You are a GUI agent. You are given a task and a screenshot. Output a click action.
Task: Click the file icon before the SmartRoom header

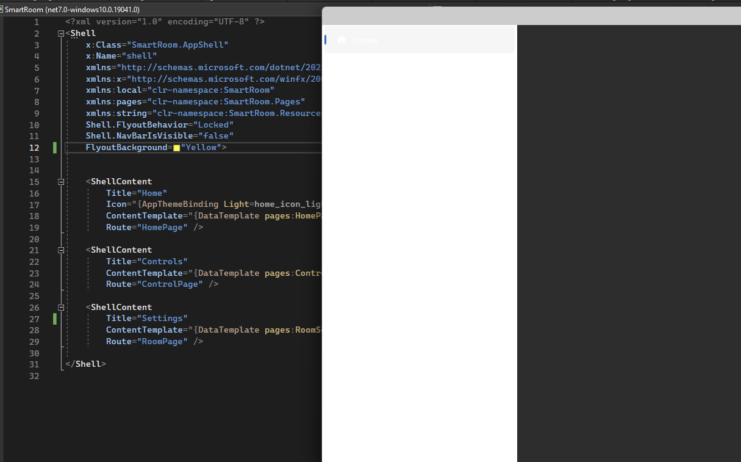[4, 10]
